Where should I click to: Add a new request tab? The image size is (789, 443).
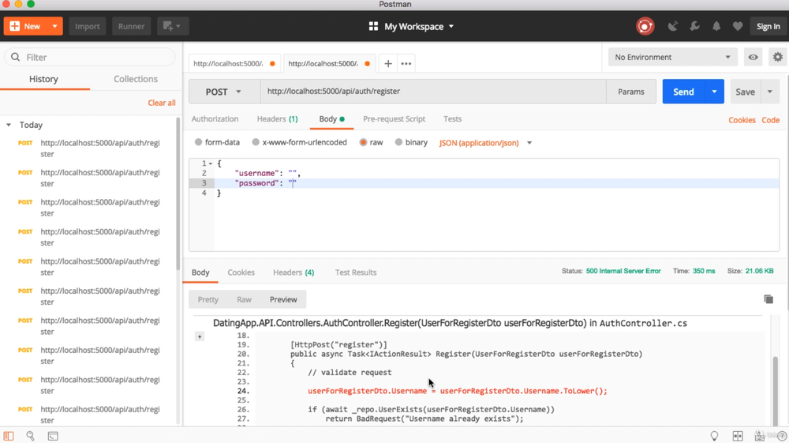coord(388,63)
